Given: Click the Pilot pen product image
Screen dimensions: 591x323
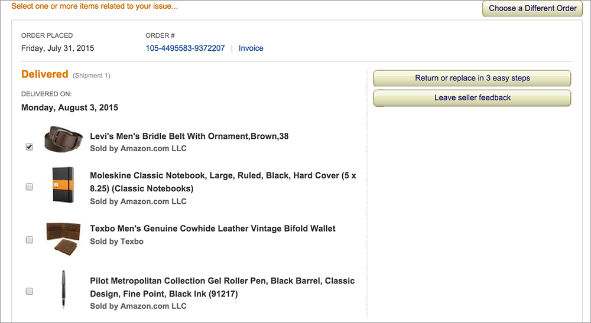Looking at the screenshot, I should [x=63, y=289].
